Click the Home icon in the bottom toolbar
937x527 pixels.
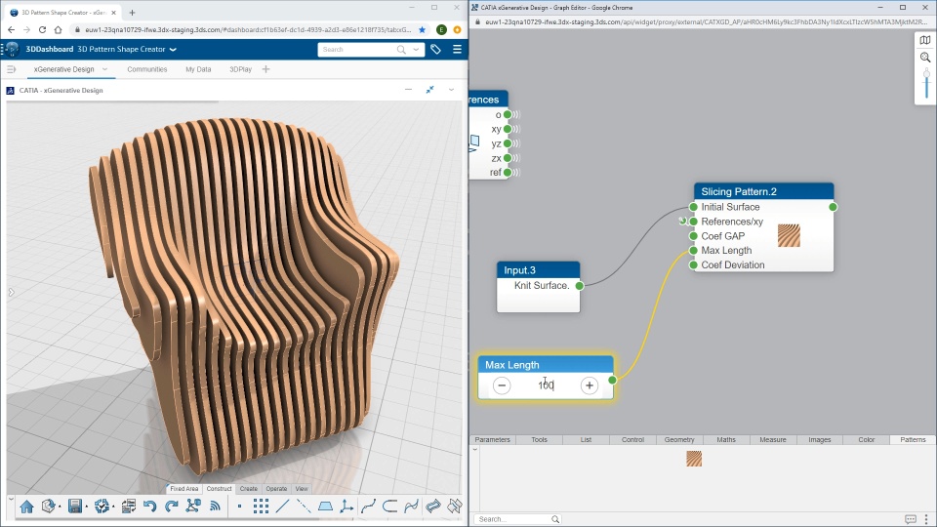click(x=26, y=507)
